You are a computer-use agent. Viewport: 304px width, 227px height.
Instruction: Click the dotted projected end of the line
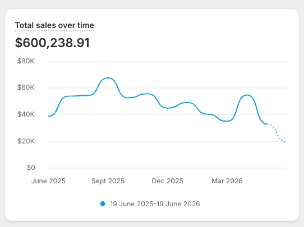pos(284,142)
